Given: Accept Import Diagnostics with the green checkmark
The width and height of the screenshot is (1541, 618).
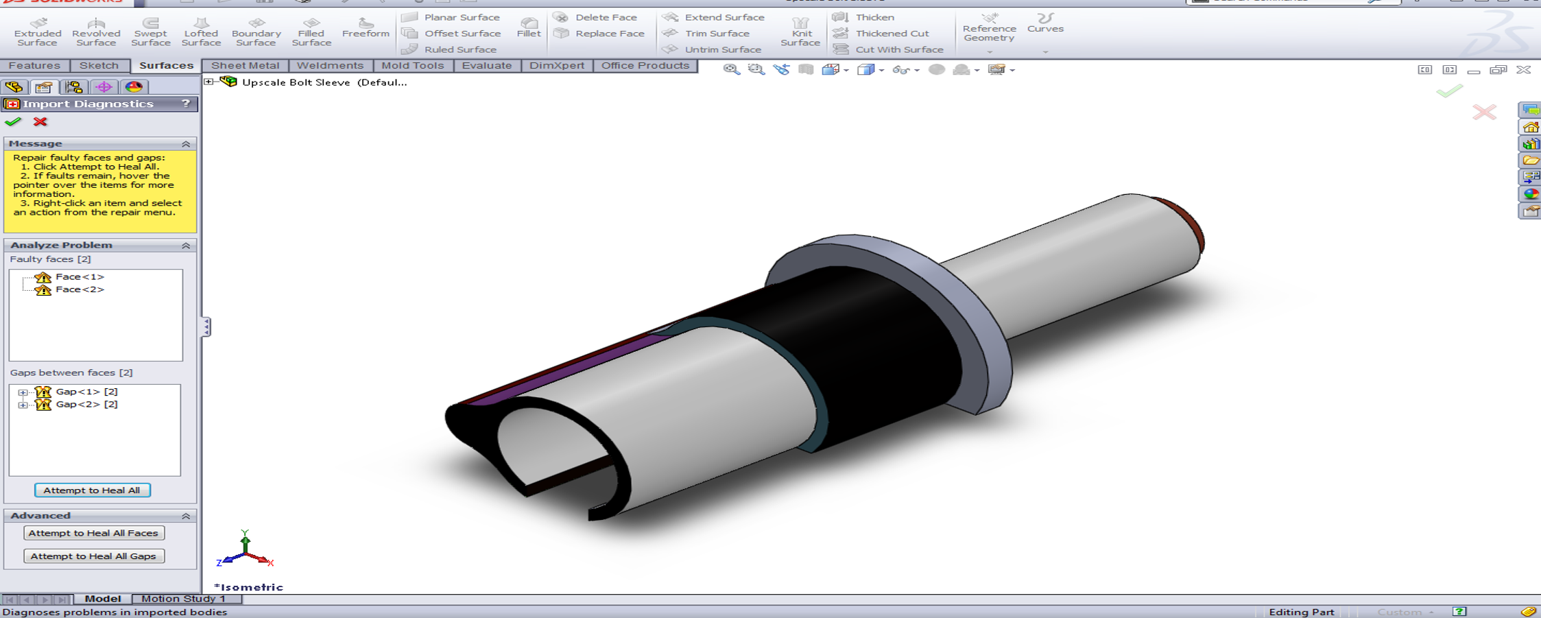Looking at the screenshot, I should point(13,121).
